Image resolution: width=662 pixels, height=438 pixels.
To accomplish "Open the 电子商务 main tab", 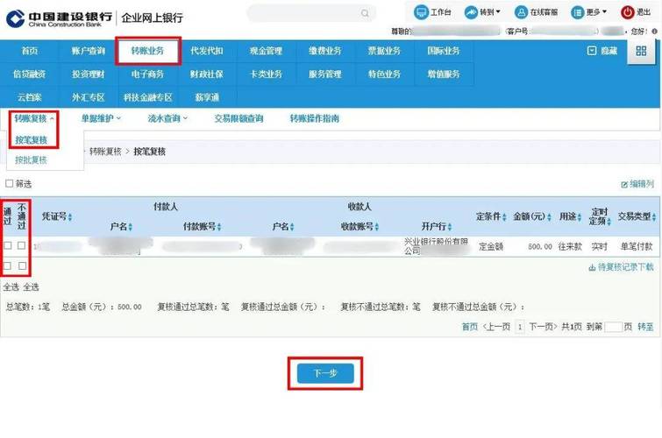I will 147,74.
